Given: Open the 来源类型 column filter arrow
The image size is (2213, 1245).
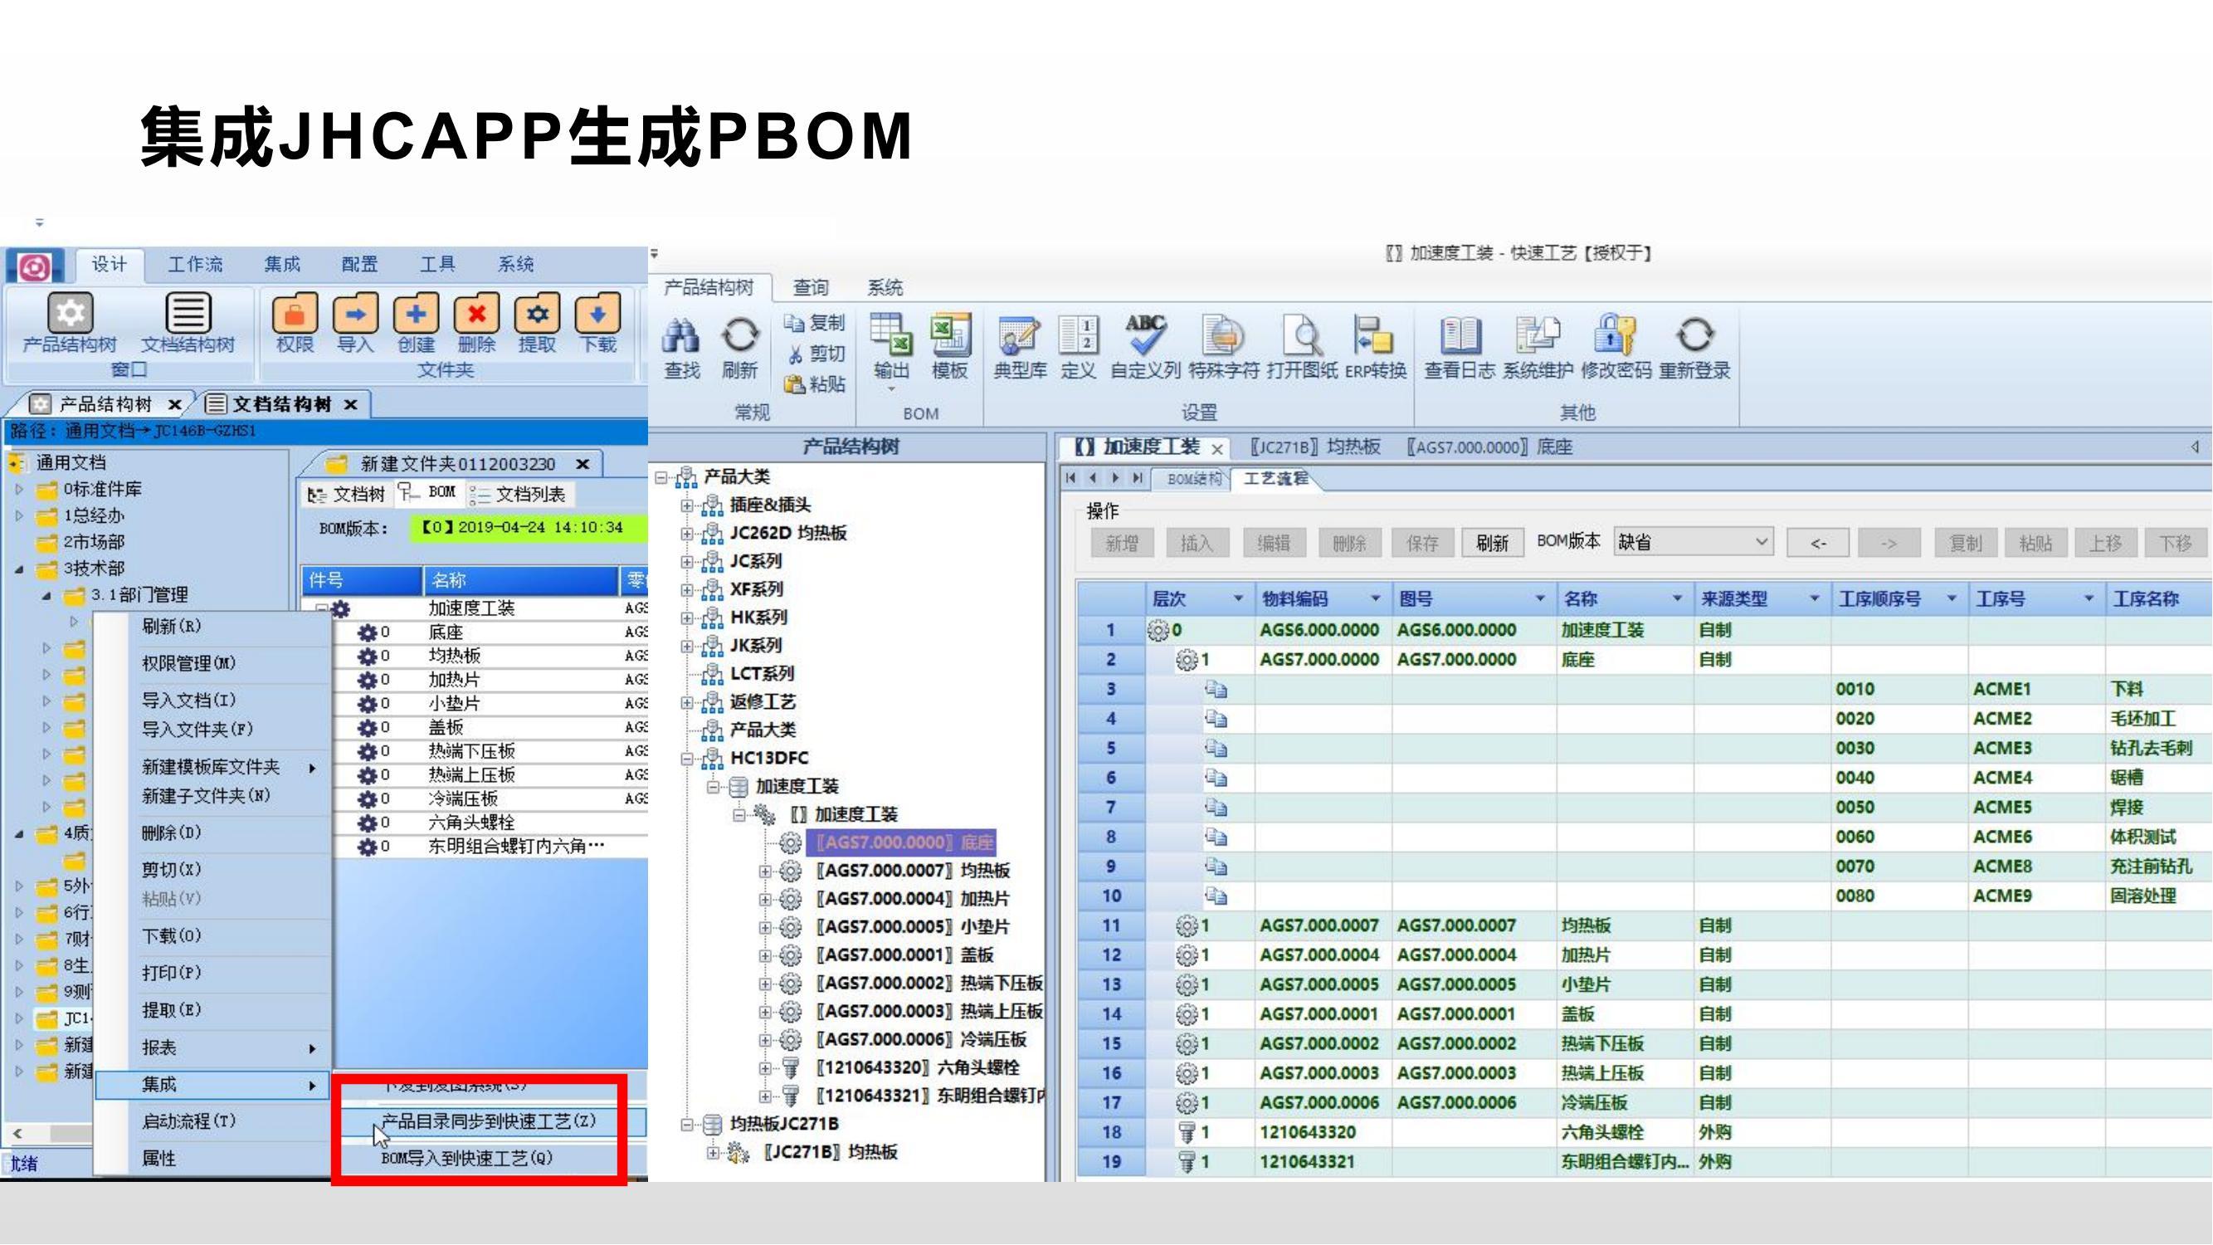Looking at the screenshot, I should click(1815, 599).
